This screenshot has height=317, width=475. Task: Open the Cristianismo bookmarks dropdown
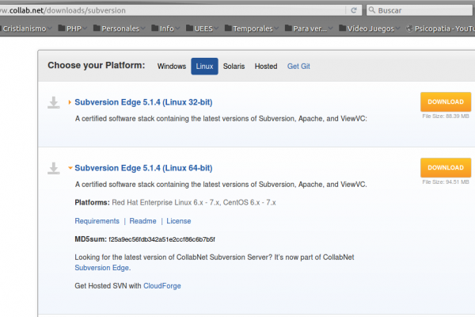50,29
